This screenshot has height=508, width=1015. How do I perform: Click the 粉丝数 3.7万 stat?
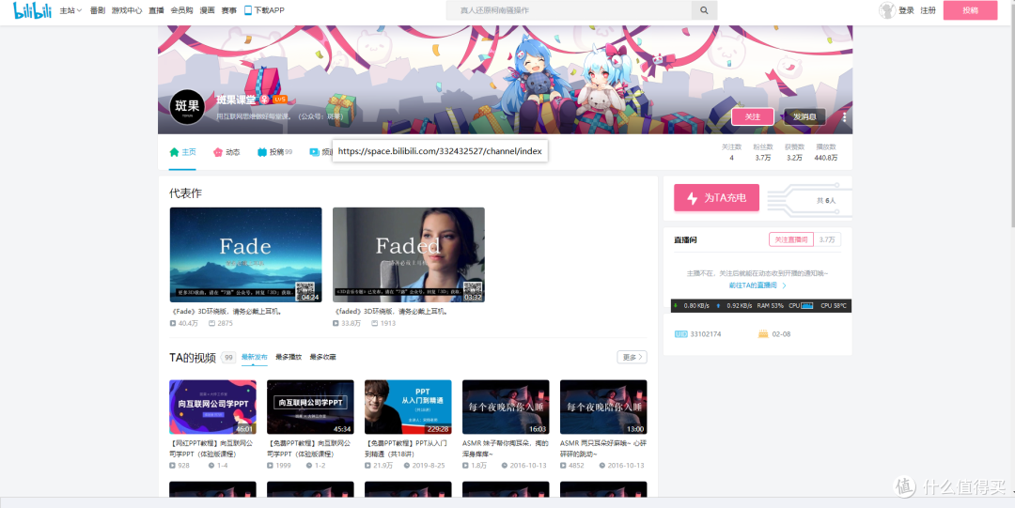762,152
